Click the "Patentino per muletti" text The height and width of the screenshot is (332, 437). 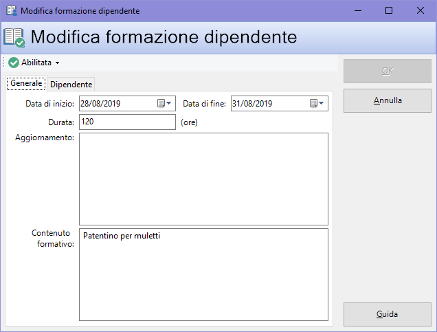coord(122,236)
